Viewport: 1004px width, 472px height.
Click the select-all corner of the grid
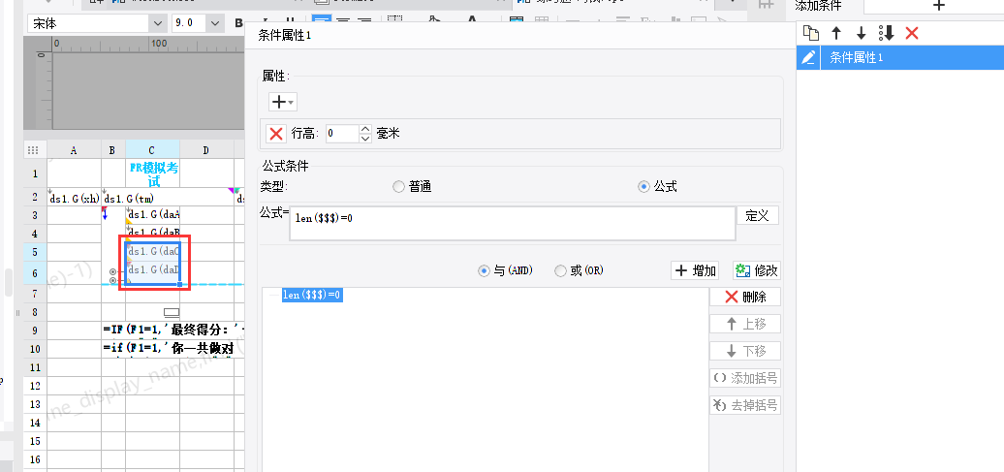click(x=35, y=150)
